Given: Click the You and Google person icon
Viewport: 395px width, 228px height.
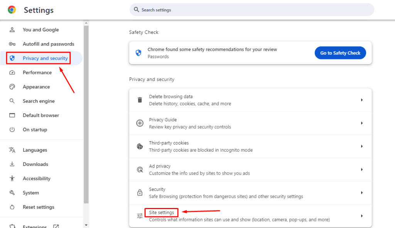Looking at the screenshot, I should pyautogui.click(x=12, y=30).
